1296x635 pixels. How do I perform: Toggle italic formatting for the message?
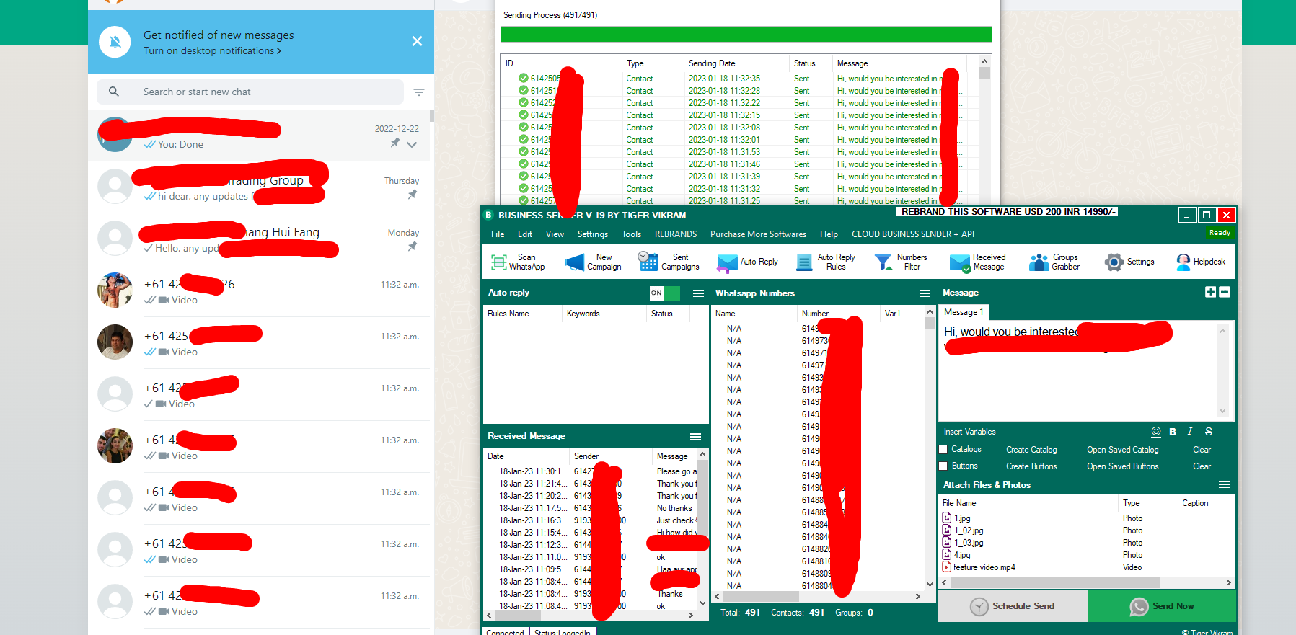[x=1190, y=432]
